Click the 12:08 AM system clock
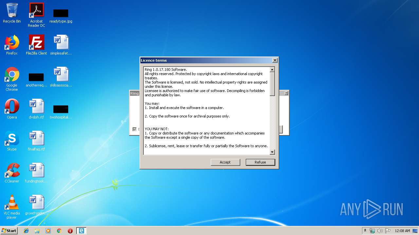This screenshot has height=235, width=419. 402,231
